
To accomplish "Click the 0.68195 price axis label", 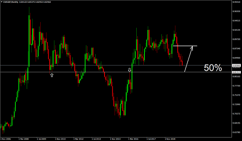I will [x=237, y=123].
